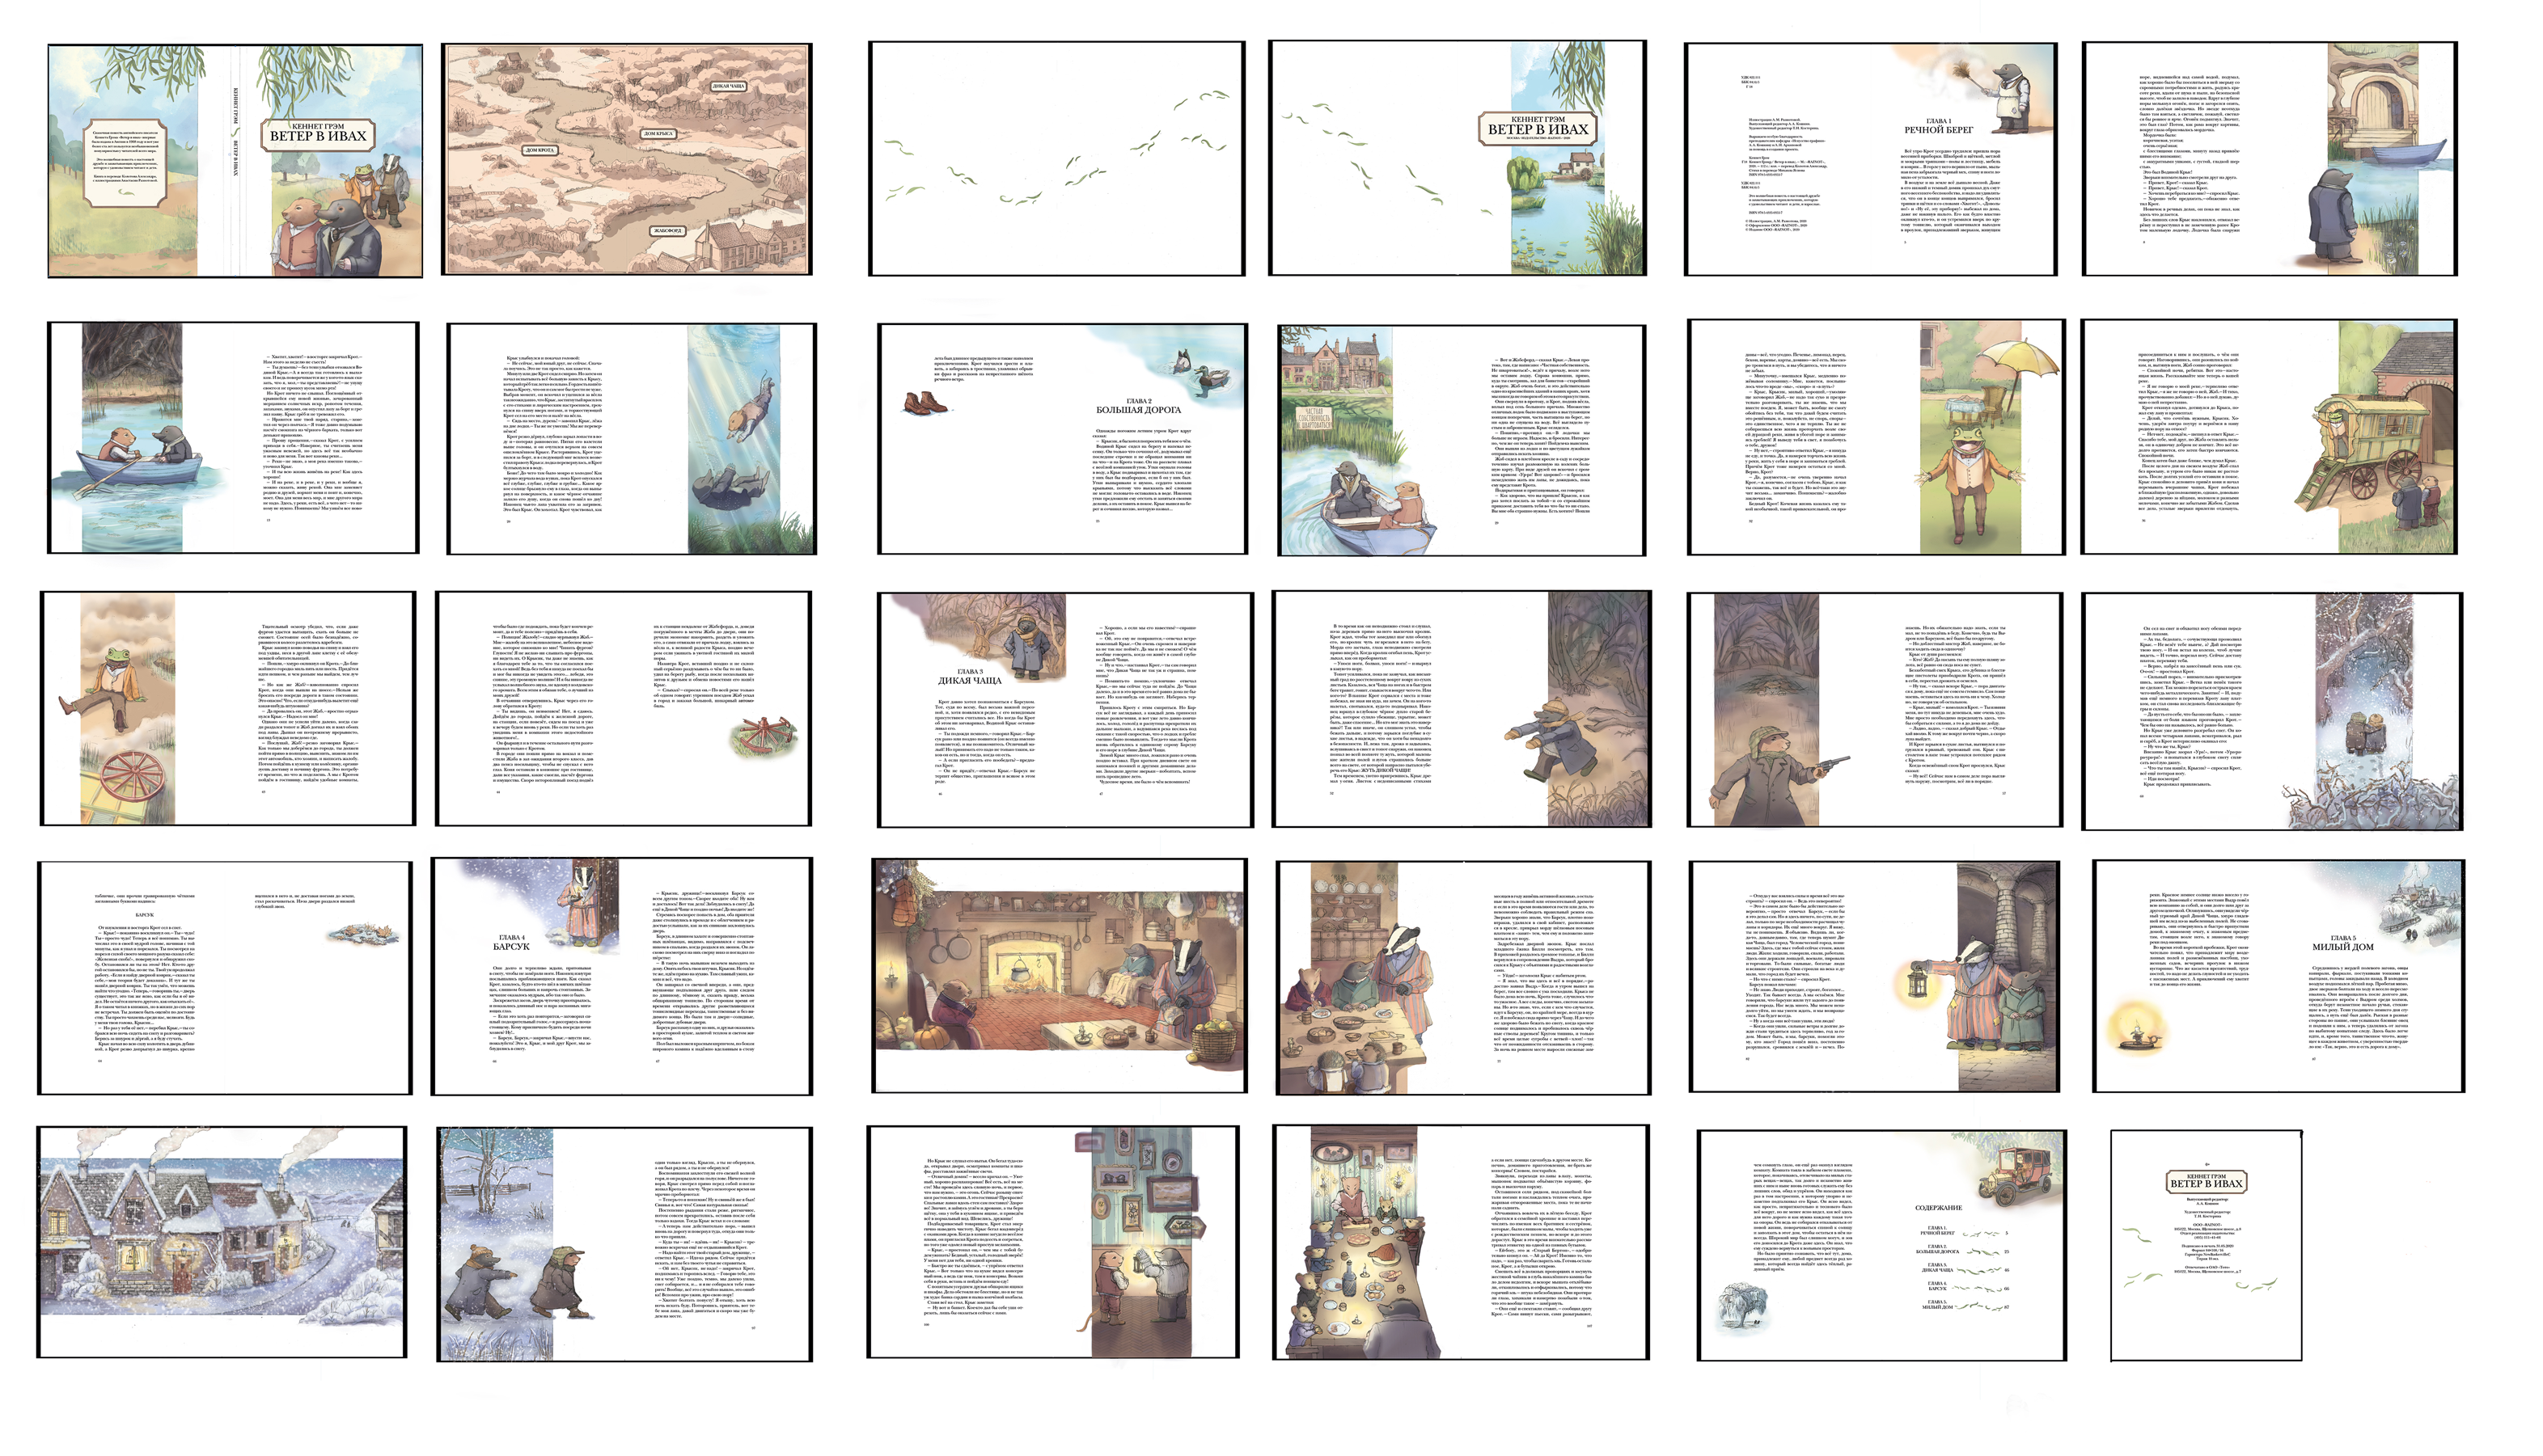2543x1456 pixels.
Task: Select the gypsy caravan wagon spread
Action: (x=2268, y=436)
